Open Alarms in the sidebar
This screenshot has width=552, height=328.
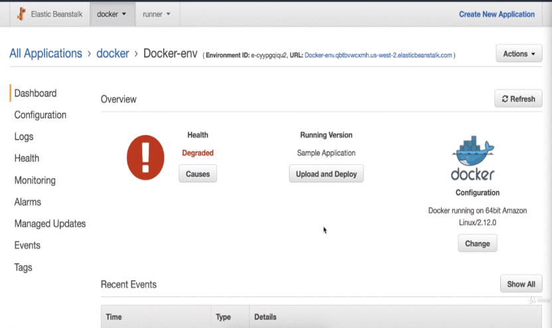click(27, 202)
